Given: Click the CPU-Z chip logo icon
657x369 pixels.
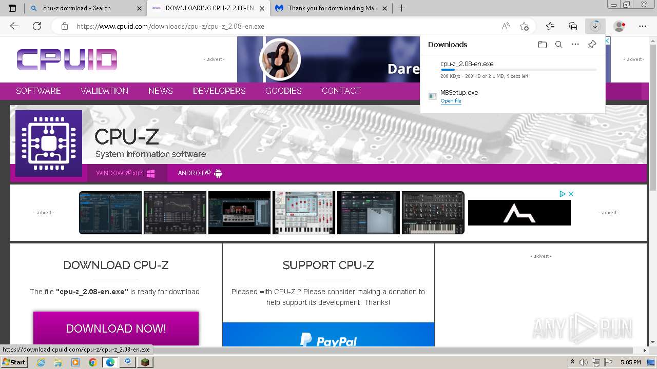Looking at the screenshot, I should click(49, 143).
